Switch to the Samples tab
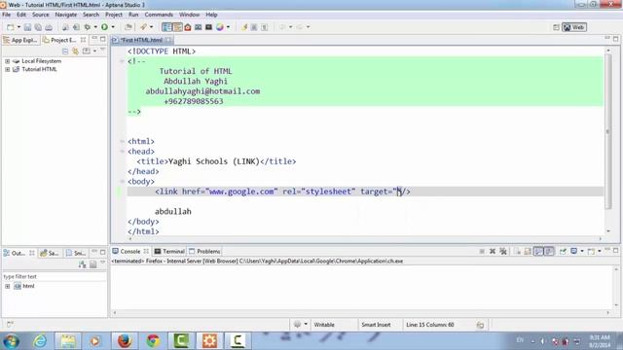Screen dimensions: 623x350 point(50,253)
